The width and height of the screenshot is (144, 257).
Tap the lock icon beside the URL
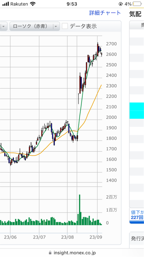tap(50, 252)
